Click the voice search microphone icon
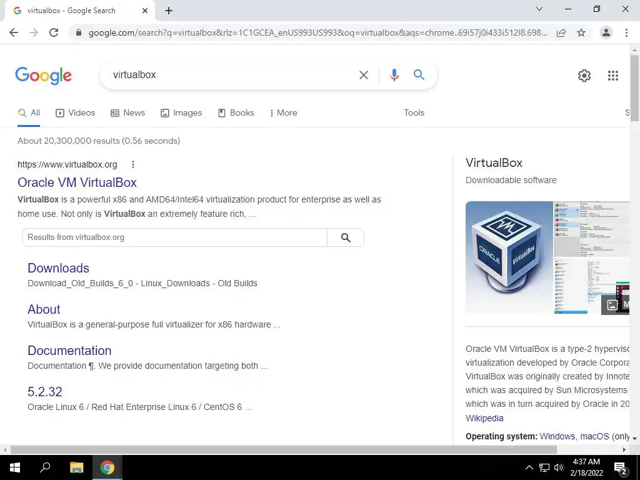 point(394,75)
